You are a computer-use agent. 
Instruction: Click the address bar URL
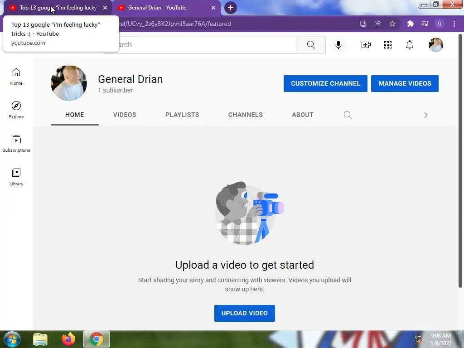point(174,24)
